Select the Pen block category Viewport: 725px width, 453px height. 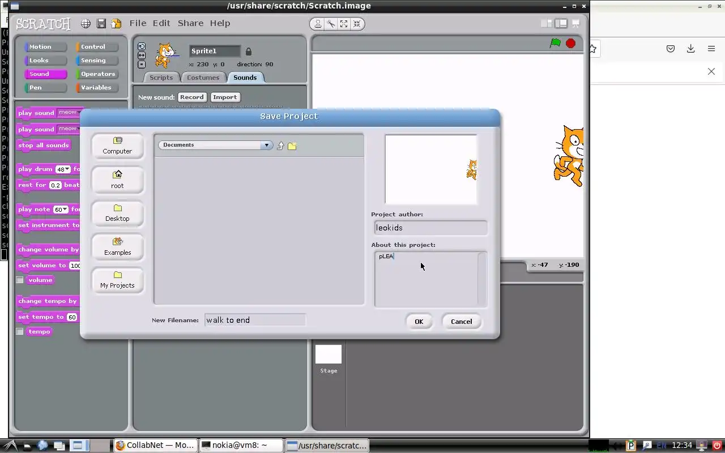[x=45, y=88]
